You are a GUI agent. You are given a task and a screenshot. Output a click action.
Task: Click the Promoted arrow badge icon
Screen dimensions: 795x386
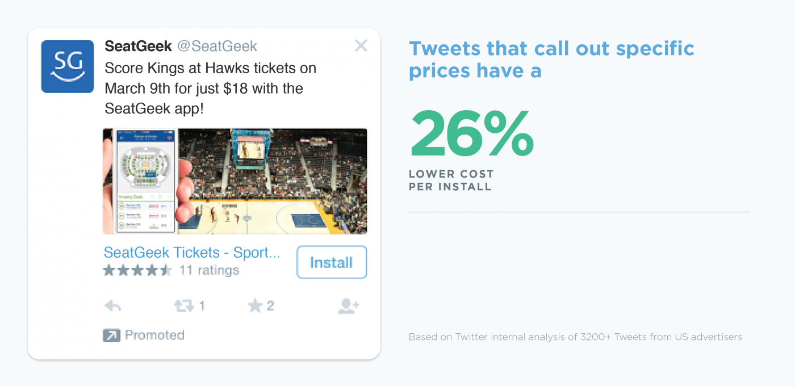pos(111,335)
